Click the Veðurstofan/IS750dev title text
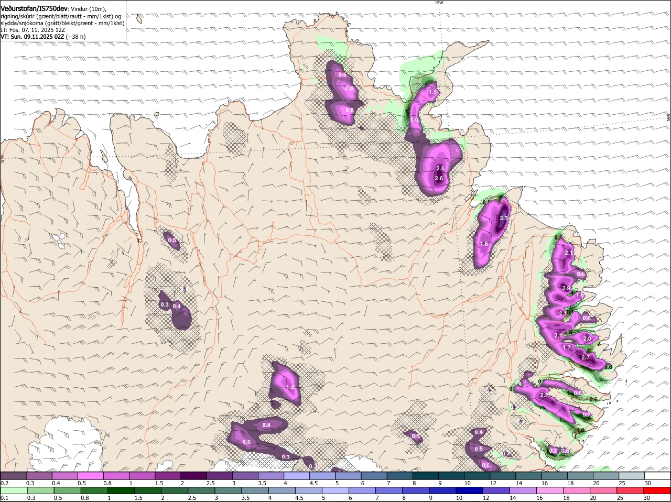Image resolution: width=671 pixels, height=502 pixels. click(x=34, y=8)
